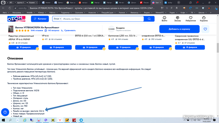Click the page vertical scrollbar thumb

[x=218, y=48]
